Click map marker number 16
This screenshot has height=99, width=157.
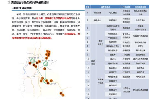coord(61,93)
